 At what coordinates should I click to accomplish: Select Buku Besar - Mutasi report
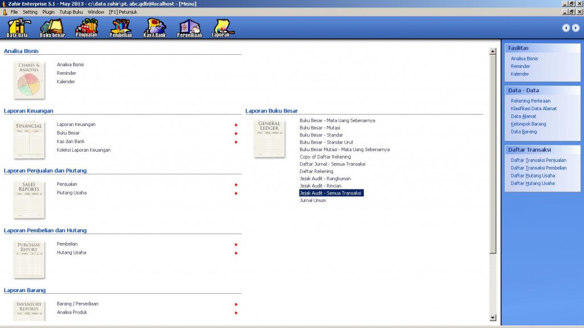(320, 128)
